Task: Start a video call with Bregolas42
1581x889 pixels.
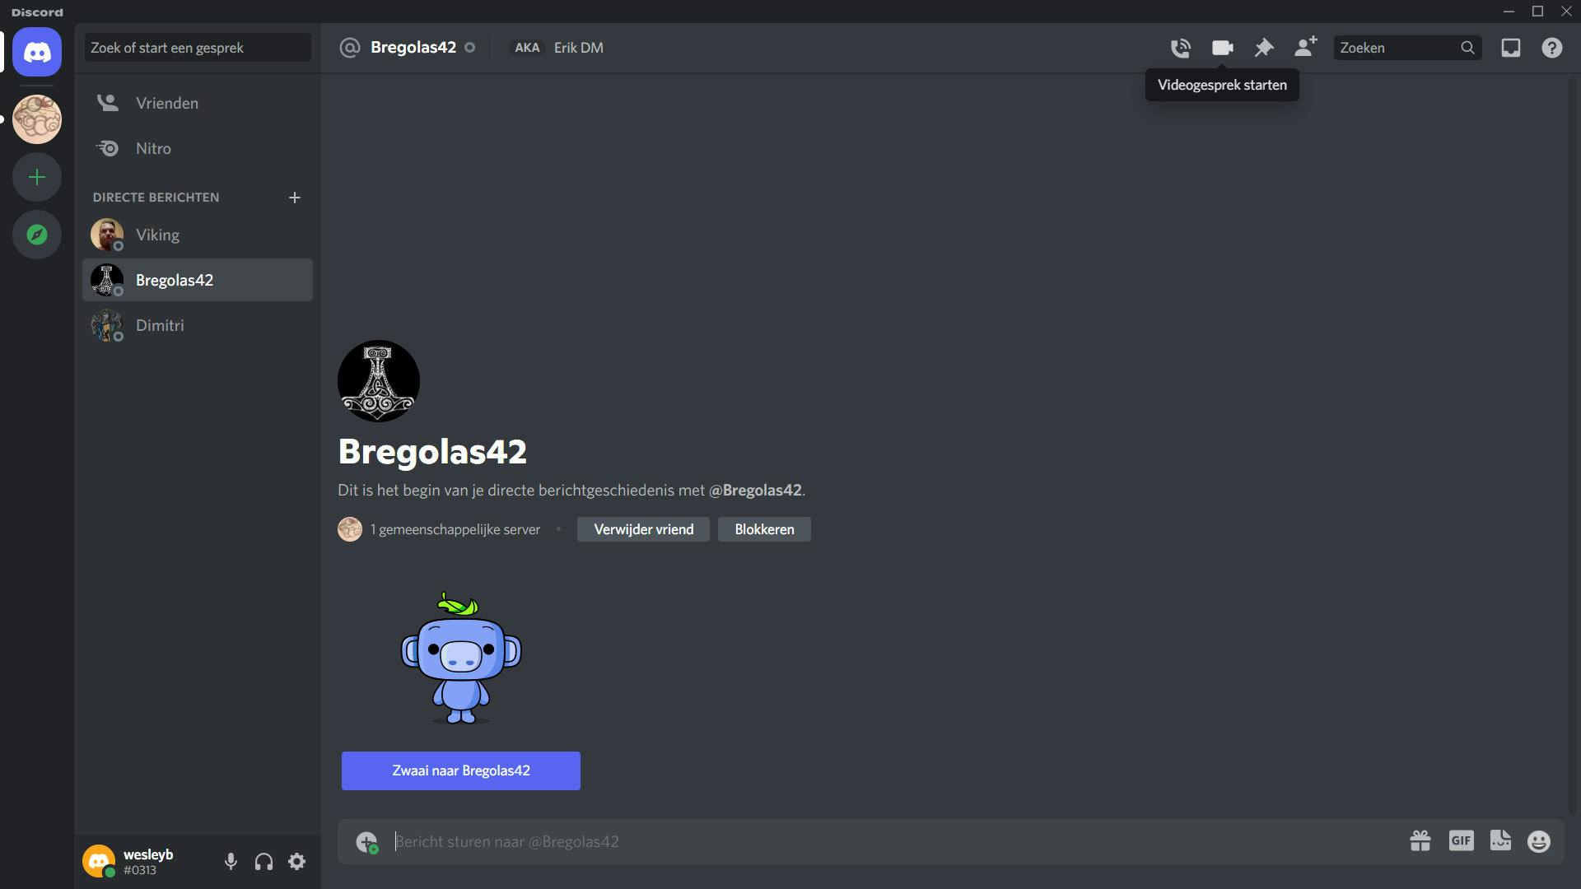Action: (x=1222, y=48)
